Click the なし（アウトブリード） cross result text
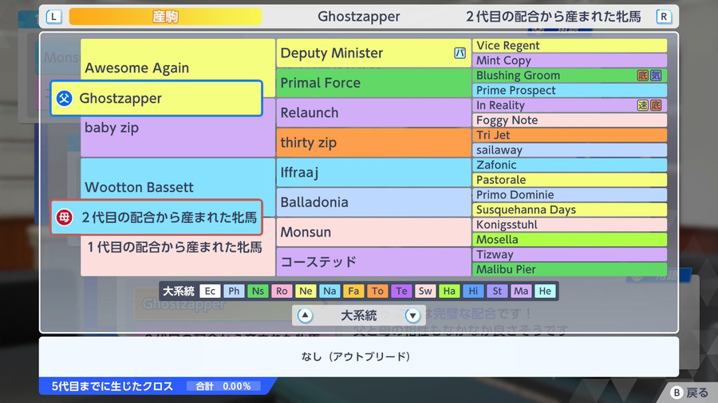This screenshot has height=403, width=718. click(x=356, y=356)
